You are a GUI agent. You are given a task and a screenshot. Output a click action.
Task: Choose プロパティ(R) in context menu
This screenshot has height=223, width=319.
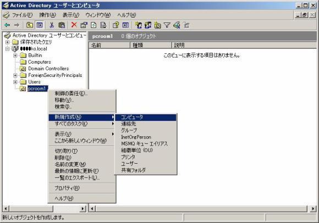(x=82, y=188)
